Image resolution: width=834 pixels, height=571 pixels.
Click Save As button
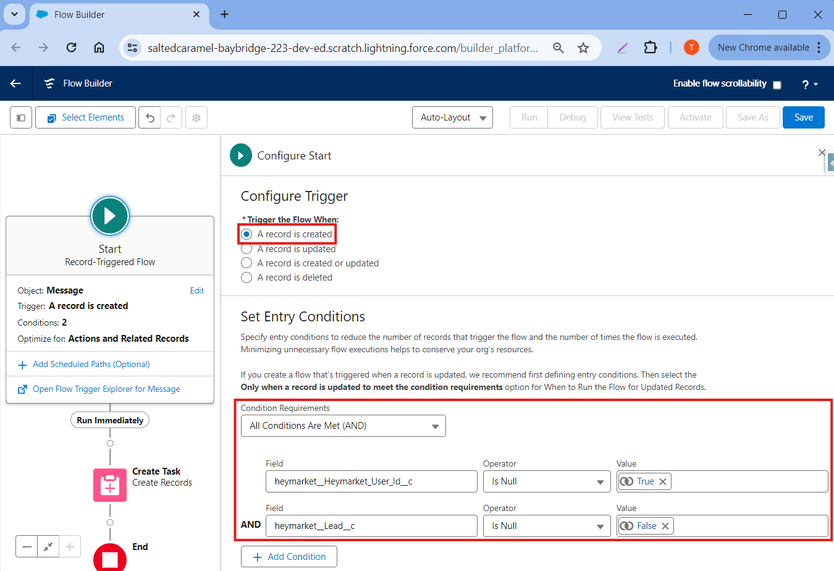pyautogui.click(x=752, y=117)
